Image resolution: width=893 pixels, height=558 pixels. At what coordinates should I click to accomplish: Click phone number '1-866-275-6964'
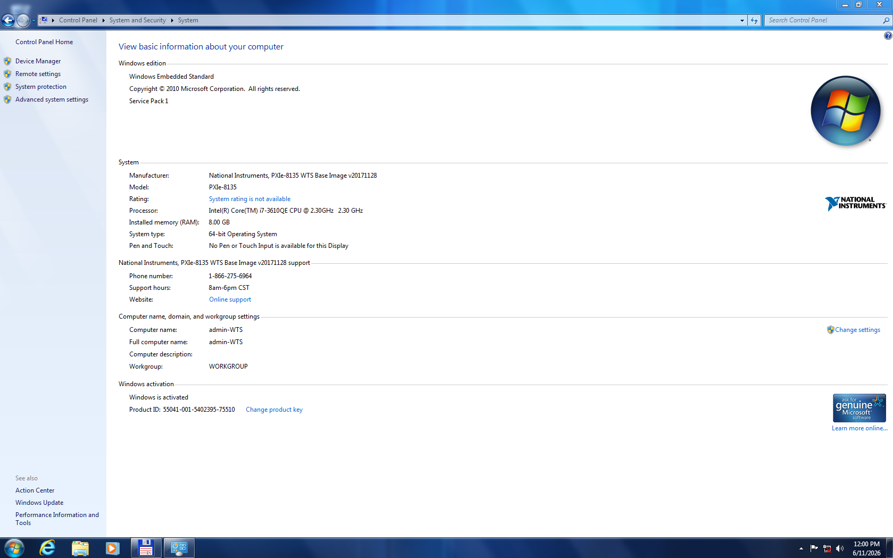[230, 276]
